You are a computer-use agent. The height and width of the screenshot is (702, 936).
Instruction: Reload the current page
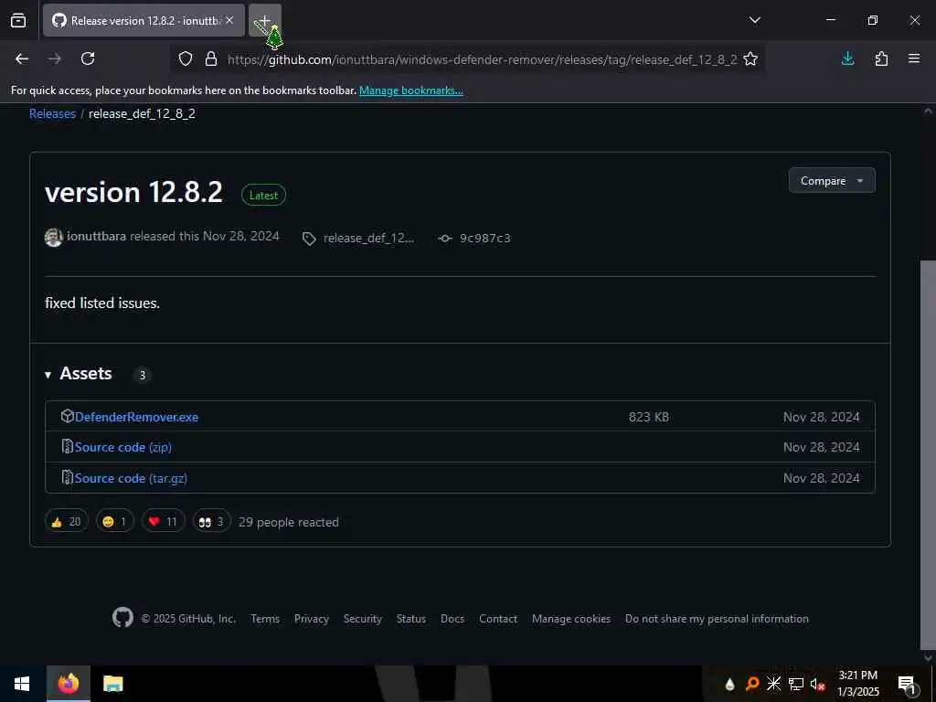tap(88, 58)
